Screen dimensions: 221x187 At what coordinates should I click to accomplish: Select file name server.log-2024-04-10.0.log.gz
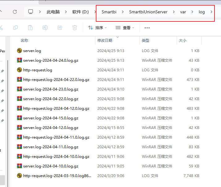pos(51,166)
